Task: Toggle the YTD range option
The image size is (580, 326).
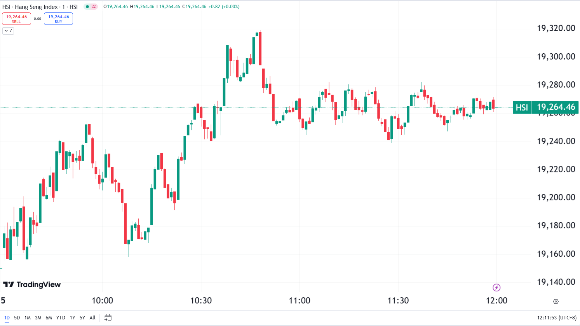Action: coord(61,317)
